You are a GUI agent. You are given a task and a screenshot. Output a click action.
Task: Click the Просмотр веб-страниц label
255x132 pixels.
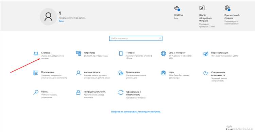pyautogui.click(x=232, y=16)
